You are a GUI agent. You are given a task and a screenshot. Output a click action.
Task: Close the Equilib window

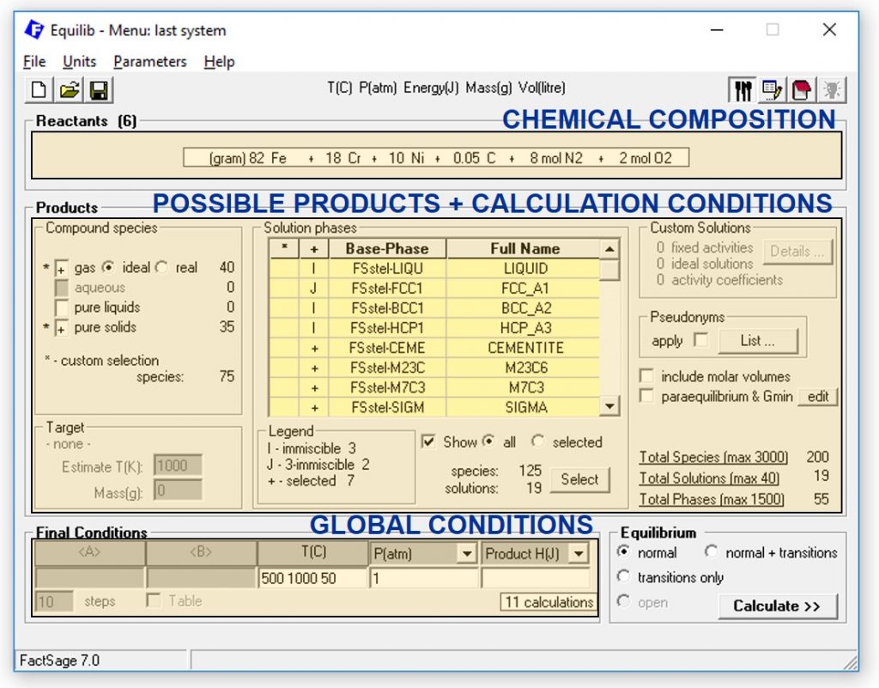pyautogui.click(x=829, y=30)
